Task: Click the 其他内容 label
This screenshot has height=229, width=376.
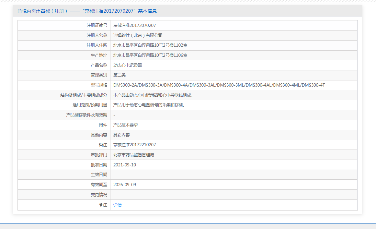Action: 99,135
